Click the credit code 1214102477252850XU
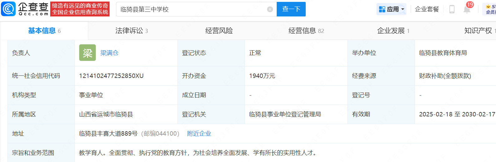 111,76
